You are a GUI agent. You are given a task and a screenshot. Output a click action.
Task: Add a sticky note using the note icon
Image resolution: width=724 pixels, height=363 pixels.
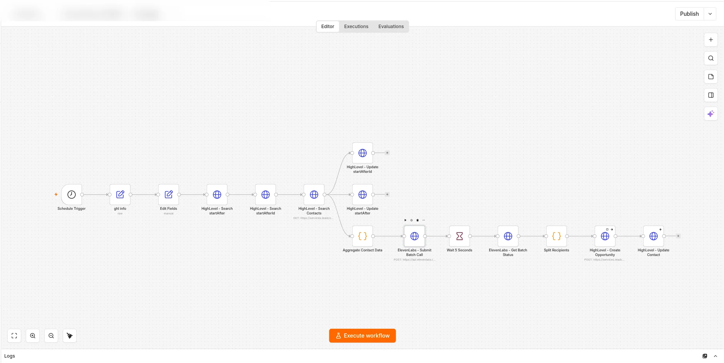[x=711, y=77]
